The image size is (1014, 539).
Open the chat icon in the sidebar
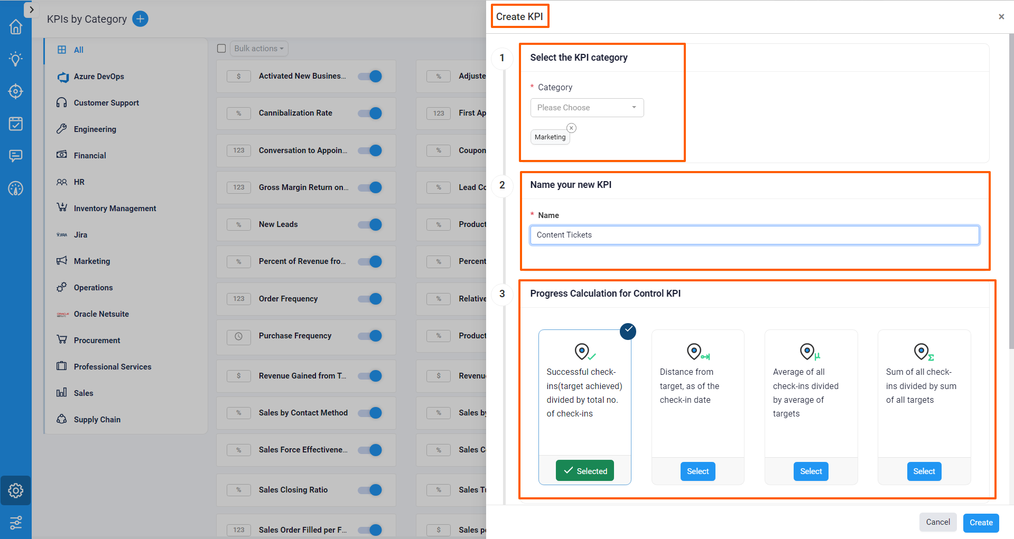(x=16, y=156)
